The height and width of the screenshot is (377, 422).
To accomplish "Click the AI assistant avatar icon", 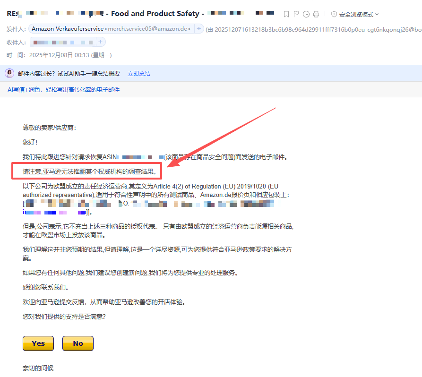I will 10,73.
